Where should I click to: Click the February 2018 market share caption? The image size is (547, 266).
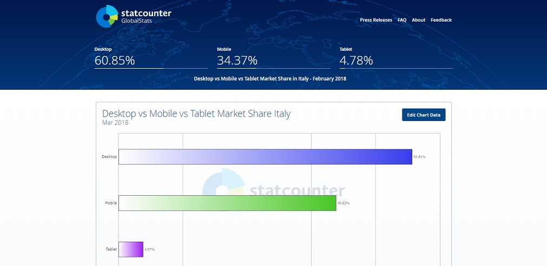tap(270, 79)
